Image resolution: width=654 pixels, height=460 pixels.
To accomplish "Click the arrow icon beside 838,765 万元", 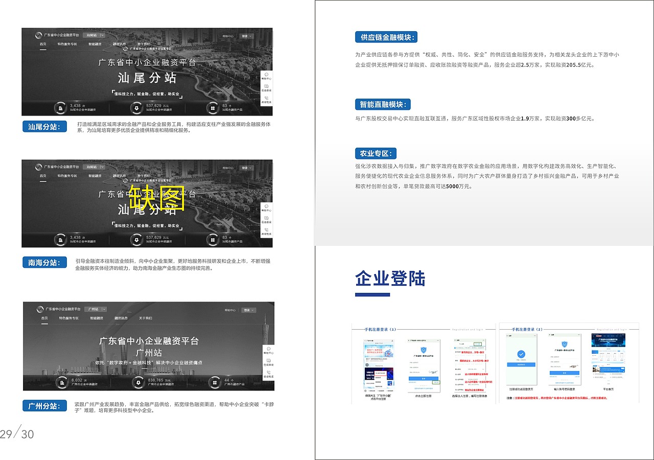I will 138,382.
